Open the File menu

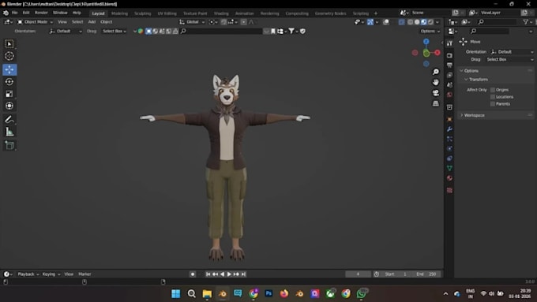coord(15,13)
